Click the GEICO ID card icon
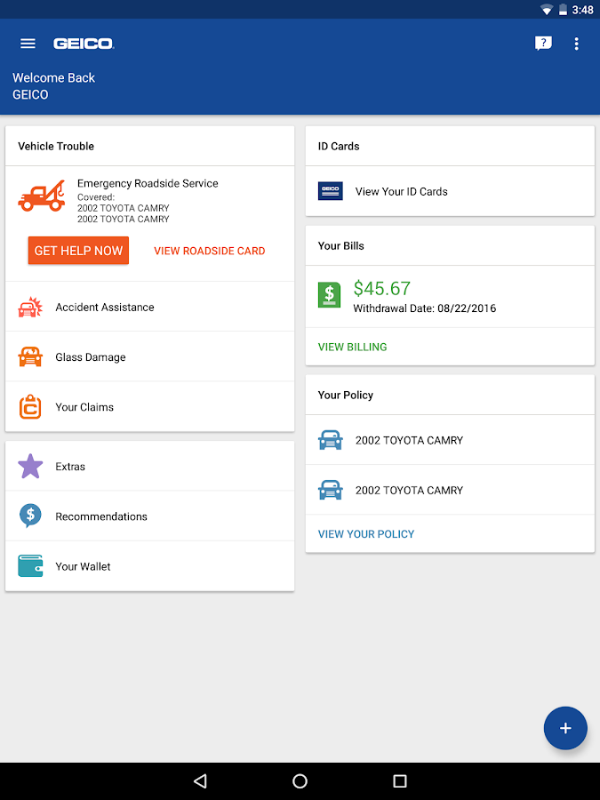Screen dimensions: 600x800 click(x=330, y=191)
